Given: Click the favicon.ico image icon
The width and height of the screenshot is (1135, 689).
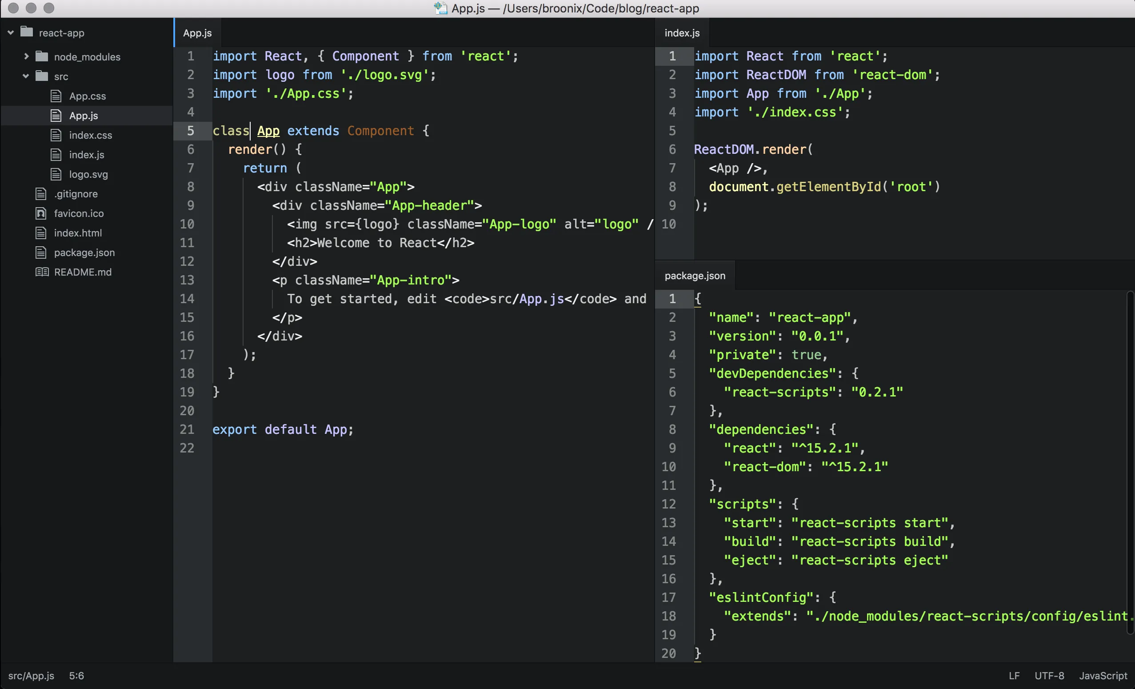Looking at the screenshot, I should [40, 213].
